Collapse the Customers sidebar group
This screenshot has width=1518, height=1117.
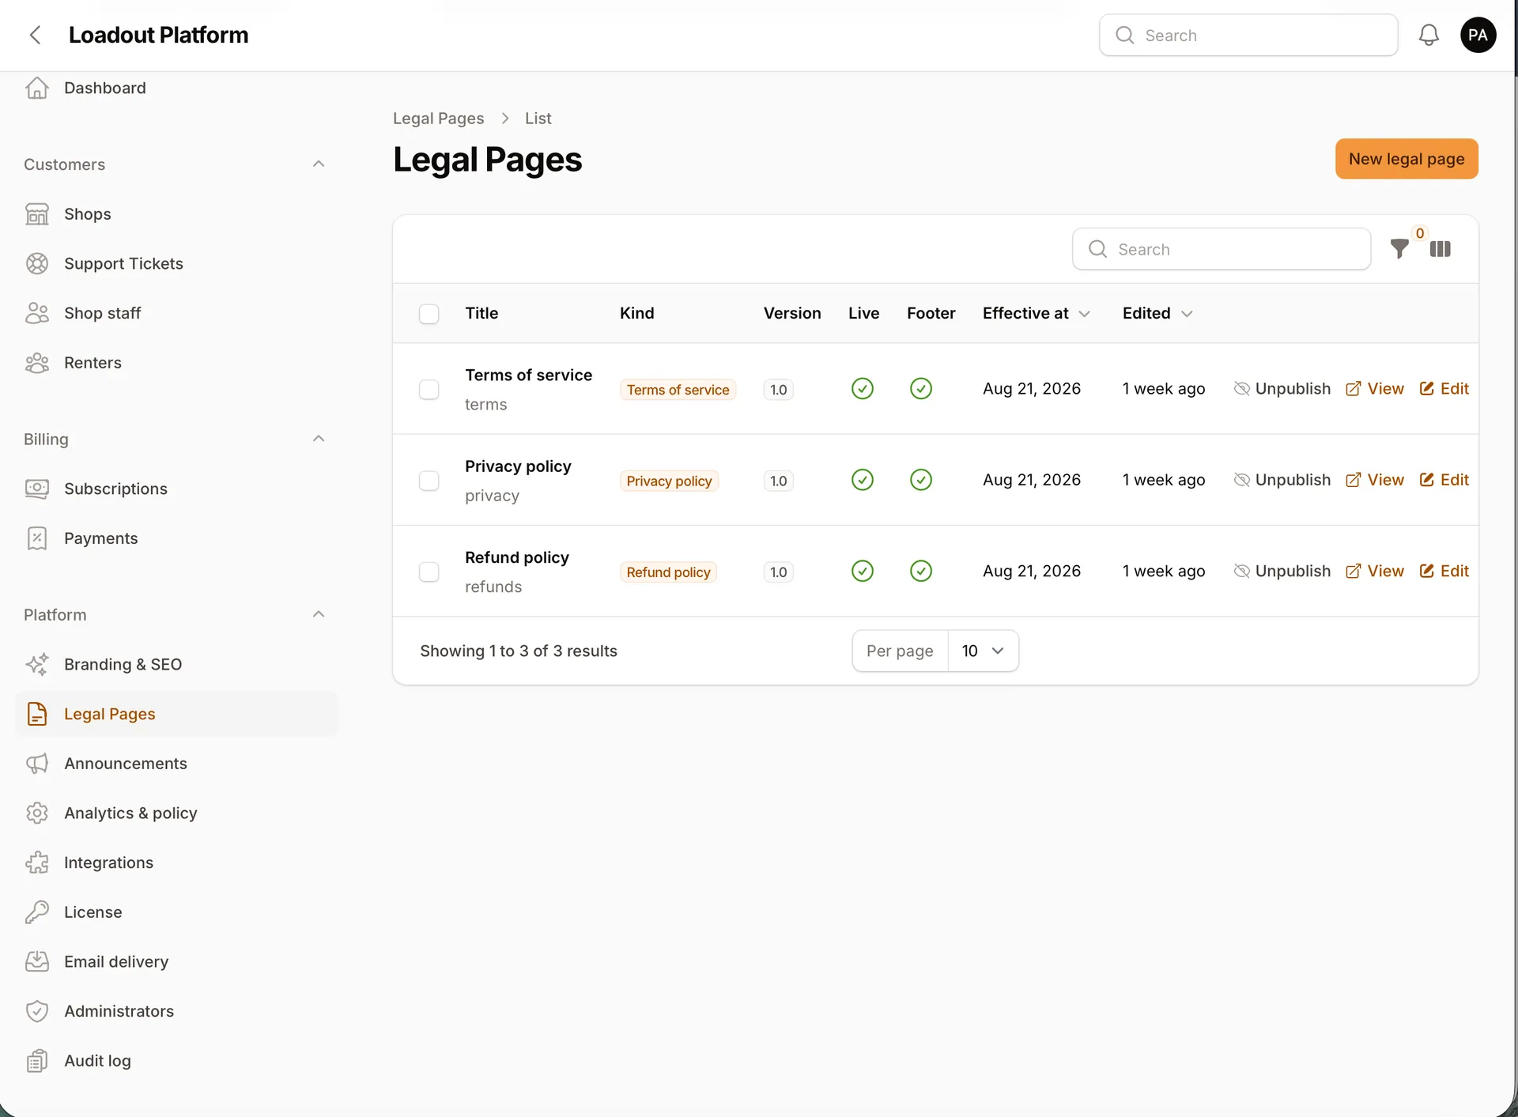(x=319, y=164)
